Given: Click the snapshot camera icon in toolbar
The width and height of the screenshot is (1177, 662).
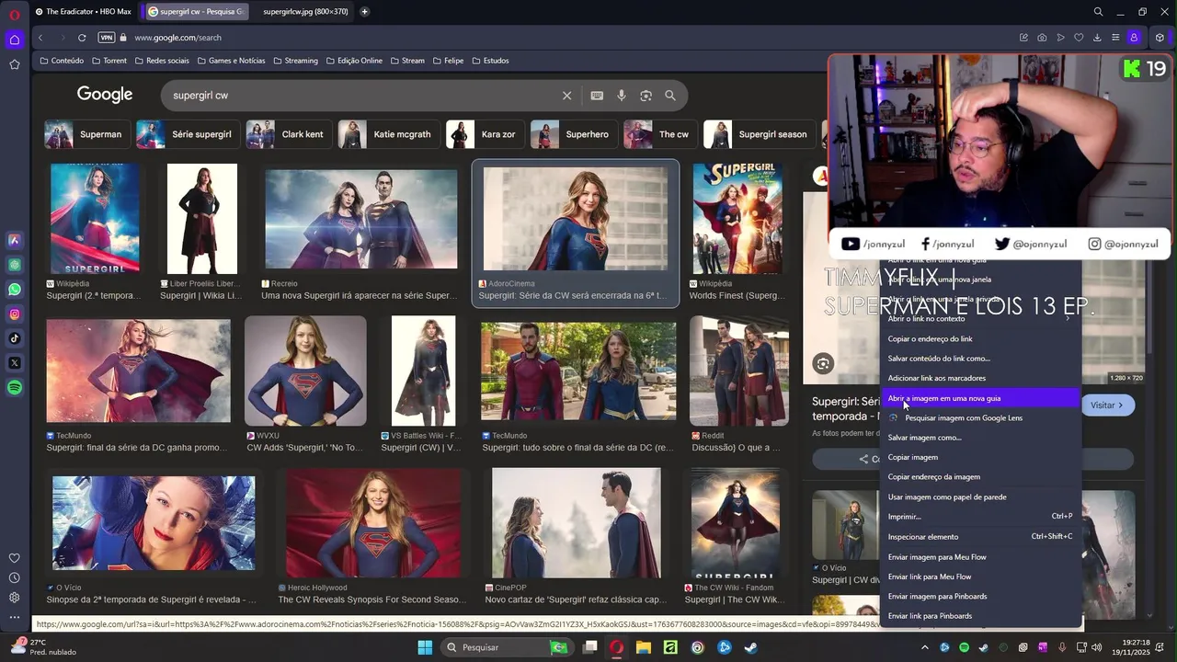Looking at the screenshot, I should pos(1042,38).
